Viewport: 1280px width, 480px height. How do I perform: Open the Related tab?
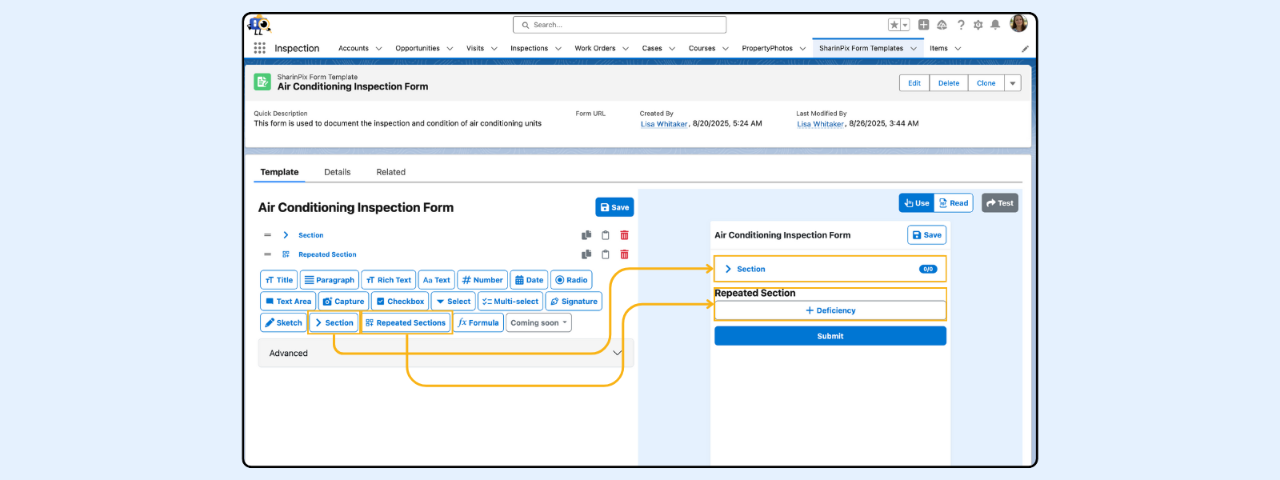point(390,172)
